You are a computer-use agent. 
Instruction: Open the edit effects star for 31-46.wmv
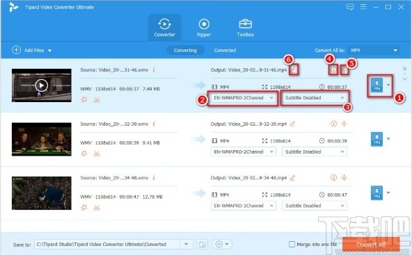(84, 99)
